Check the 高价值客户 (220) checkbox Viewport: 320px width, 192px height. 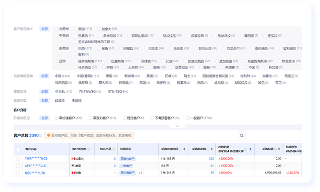[56, 118]
